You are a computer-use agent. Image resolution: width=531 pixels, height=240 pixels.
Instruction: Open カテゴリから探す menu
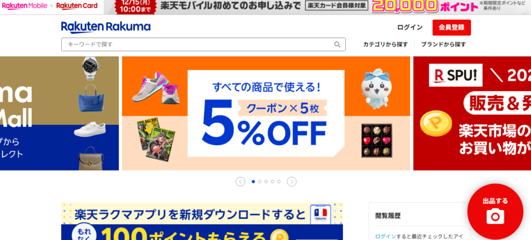point(385,45)
